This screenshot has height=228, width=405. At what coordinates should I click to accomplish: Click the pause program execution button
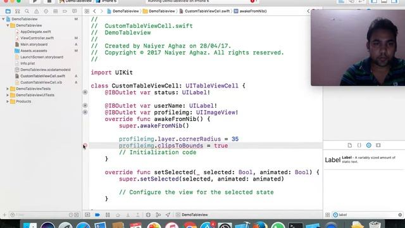tap(108, 215)
